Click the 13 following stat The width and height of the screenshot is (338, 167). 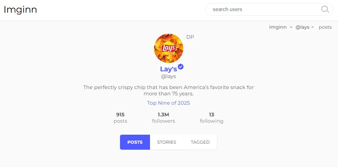[211, 118]
